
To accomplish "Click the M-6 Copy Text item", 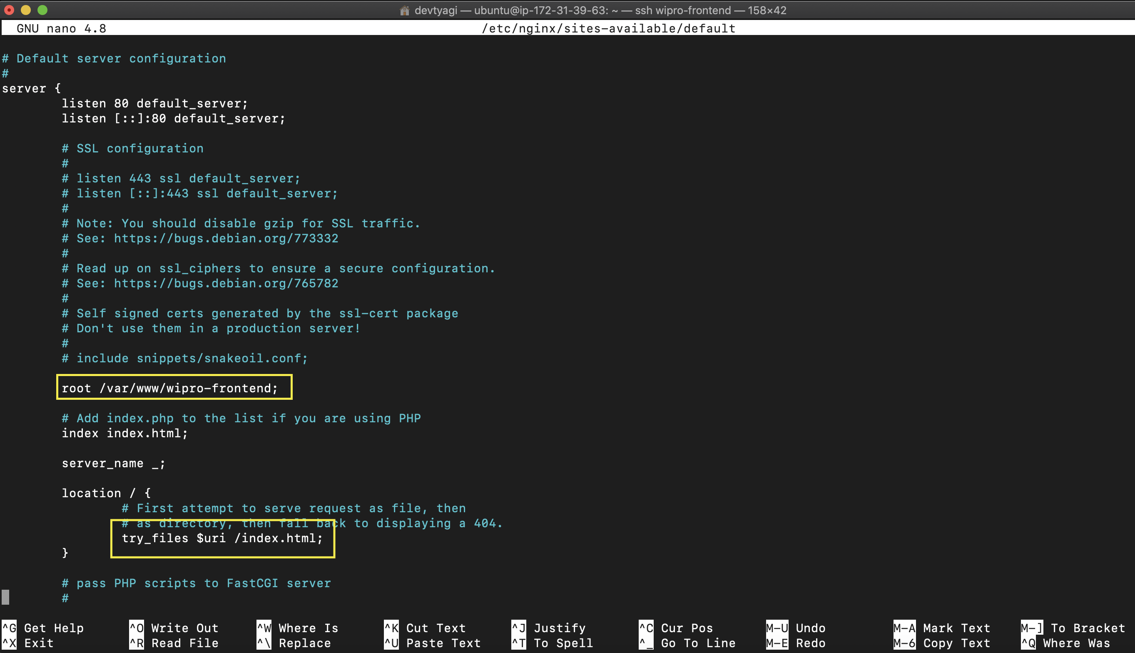I will (x=941, y=643).
